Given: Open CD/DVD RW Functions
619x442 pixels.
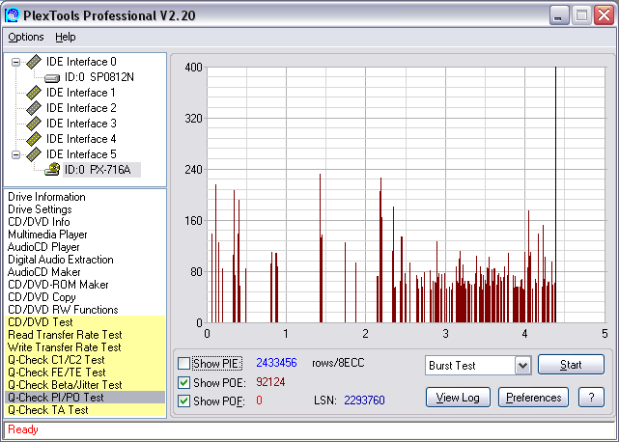Looking at the screenshot, I should click(x=63, y=310).
